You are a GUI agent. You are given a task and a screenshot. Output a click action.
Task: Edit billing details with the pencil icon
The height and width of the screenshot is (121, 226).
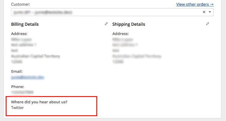point(106,24)
